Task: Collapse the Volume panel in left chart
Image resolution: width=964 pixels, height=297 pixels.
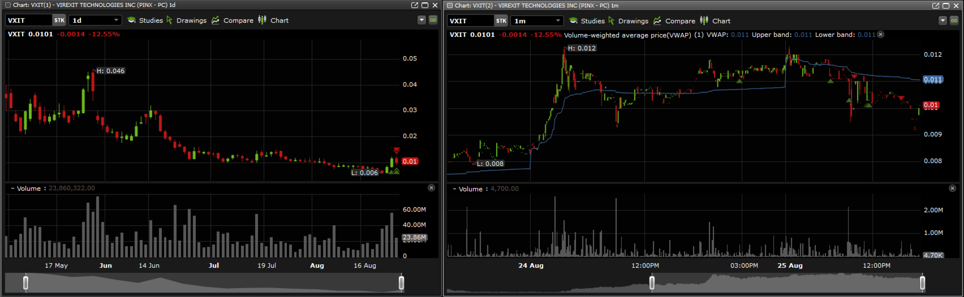Action: pyautogui.click(x=12, y=188)
